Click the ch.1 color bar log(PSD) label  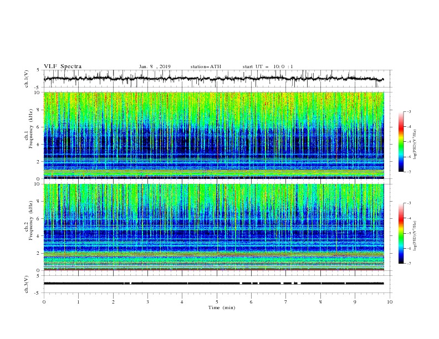point(415,145)
